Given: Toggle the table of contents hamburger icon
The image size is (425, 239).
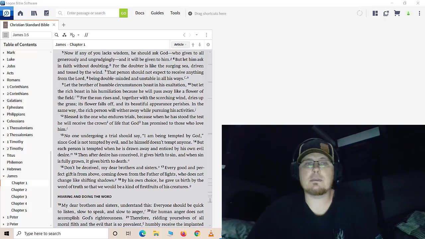Looking at the screenshot, I should coord(5,35).
